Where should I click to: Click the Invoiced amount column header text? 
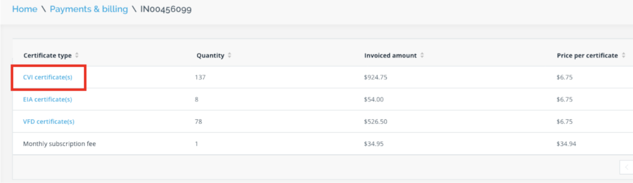coord(390,56)
